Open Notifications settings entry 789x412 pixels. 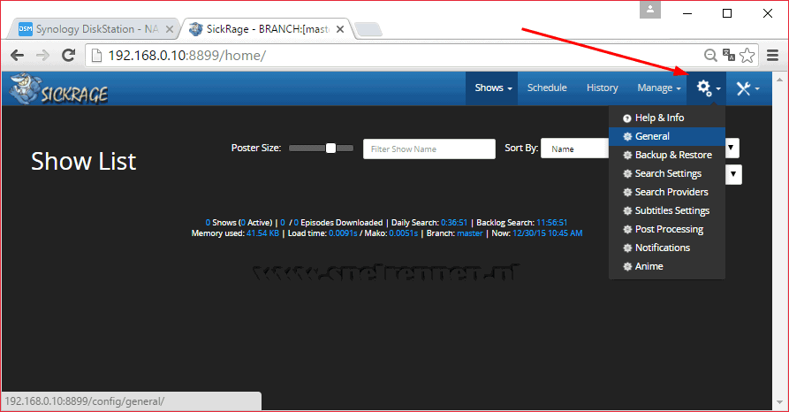667,248
